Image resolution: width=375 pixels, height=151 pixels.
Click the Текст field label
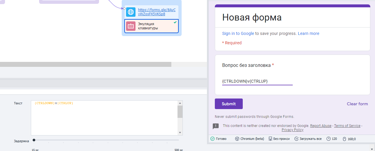click(18, 103)
